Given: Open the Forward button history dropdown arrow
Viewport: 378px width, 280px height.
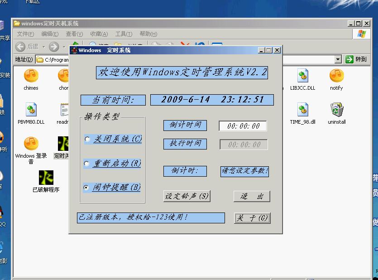Looking at the screenshot, I should pyautogui.click(x=64, y=47).
